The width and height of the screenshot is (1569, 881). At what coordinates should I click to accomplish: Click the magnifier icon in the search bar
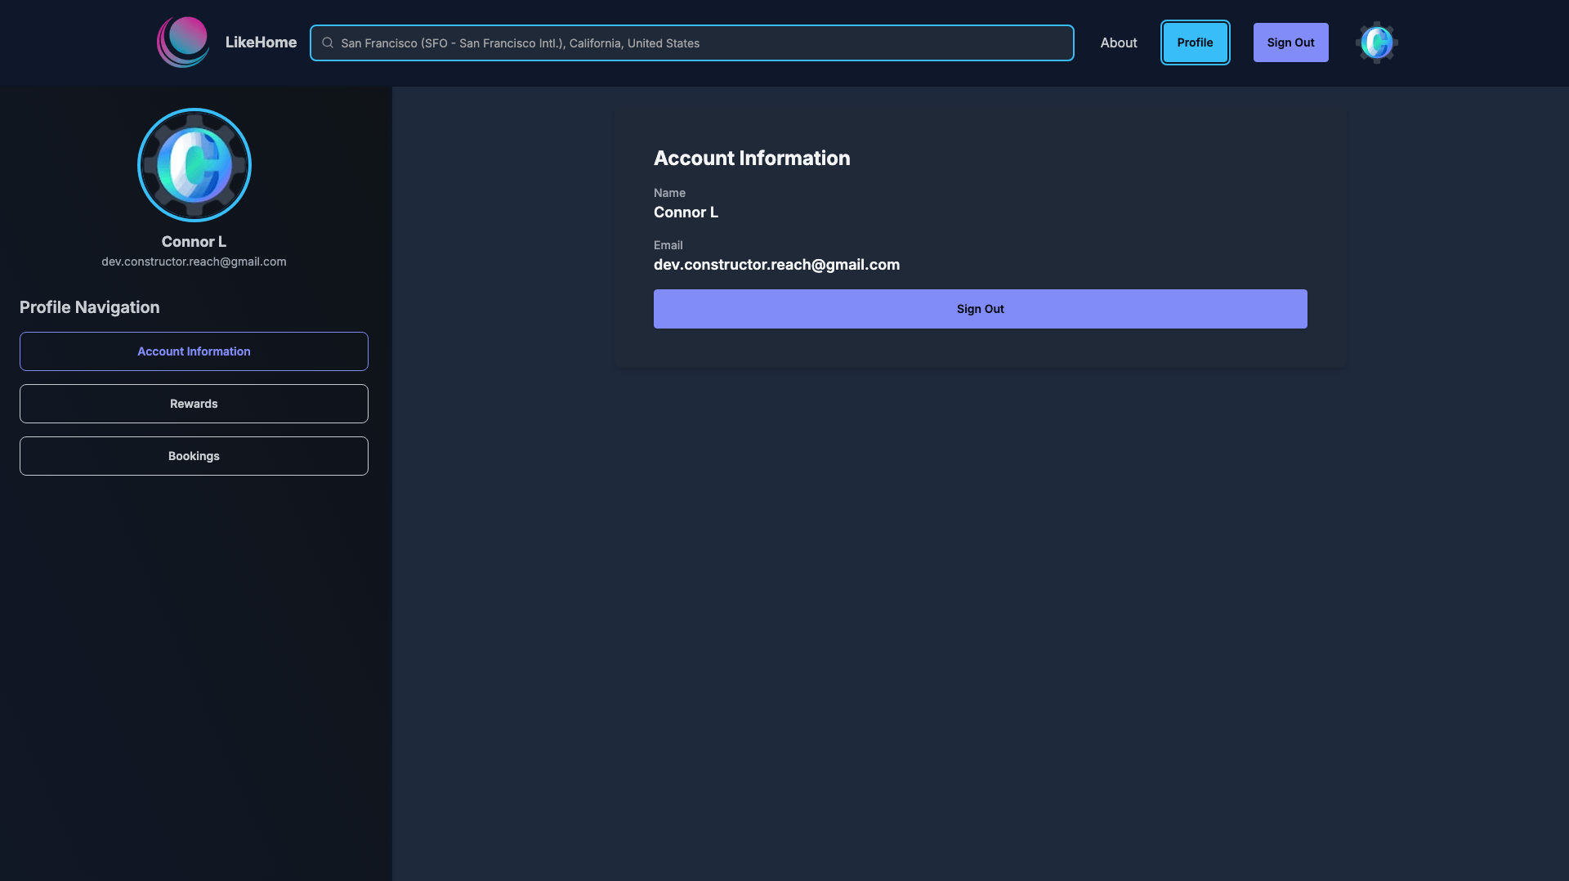coord(328,43)
